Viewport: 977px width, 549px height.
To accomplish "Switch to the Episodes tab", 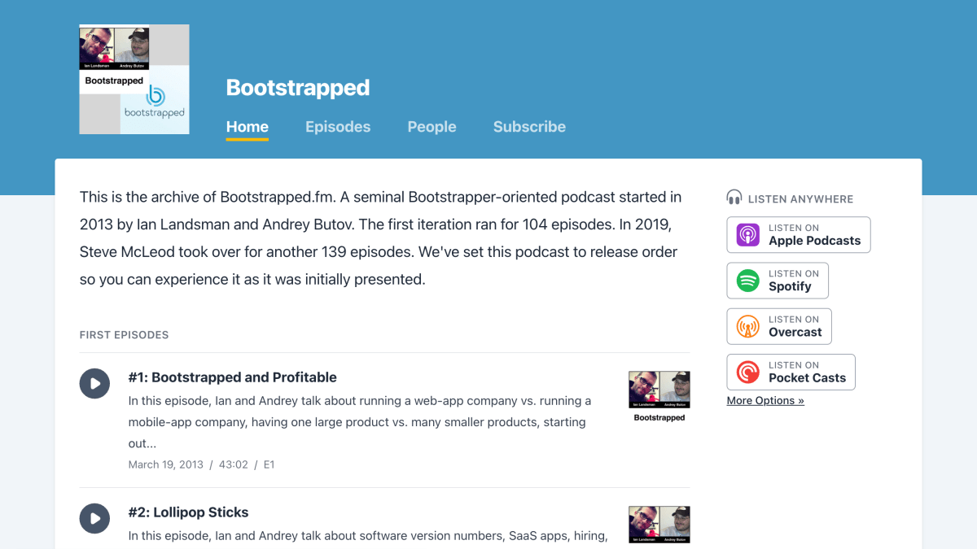I will pos(338,127).
